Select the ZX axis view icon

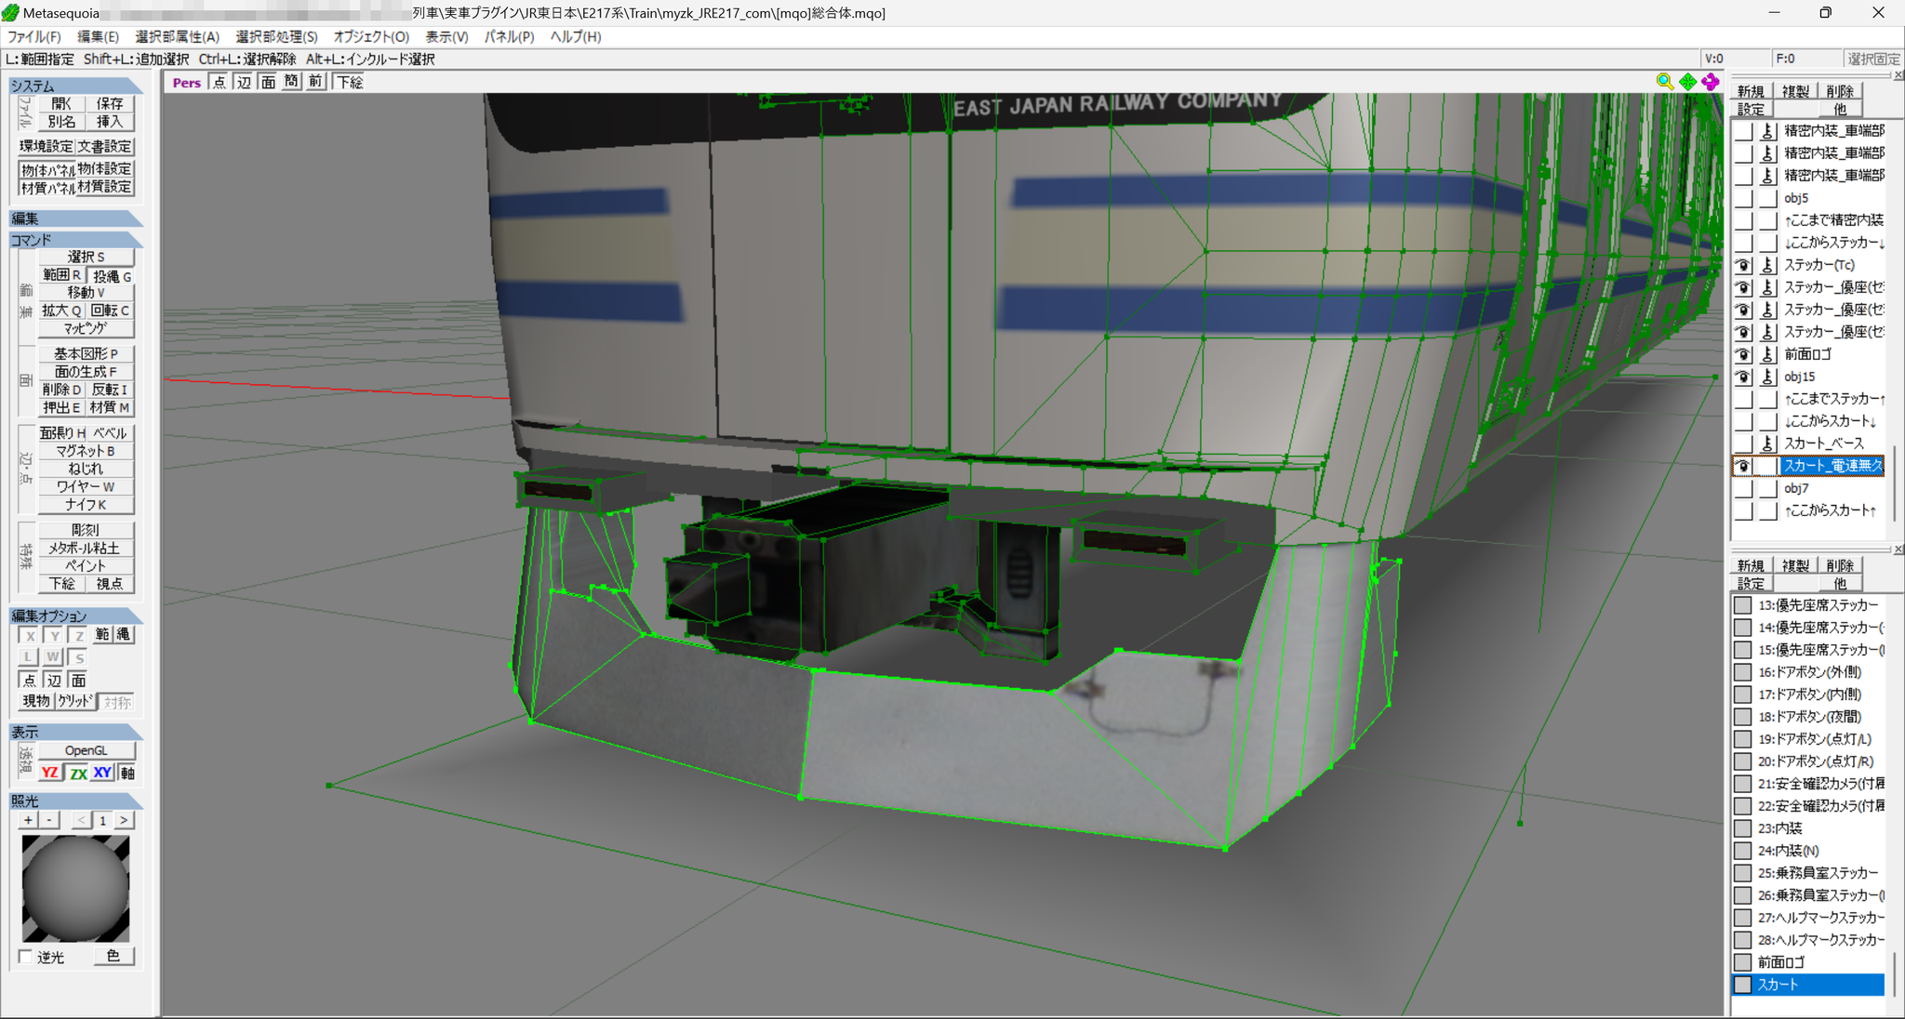tap(78, 773)
